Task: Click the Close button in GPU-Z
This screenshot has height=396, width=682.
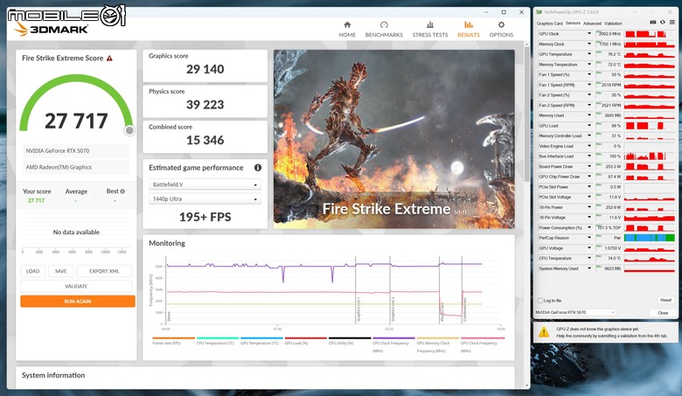Action: pos(663,313)
